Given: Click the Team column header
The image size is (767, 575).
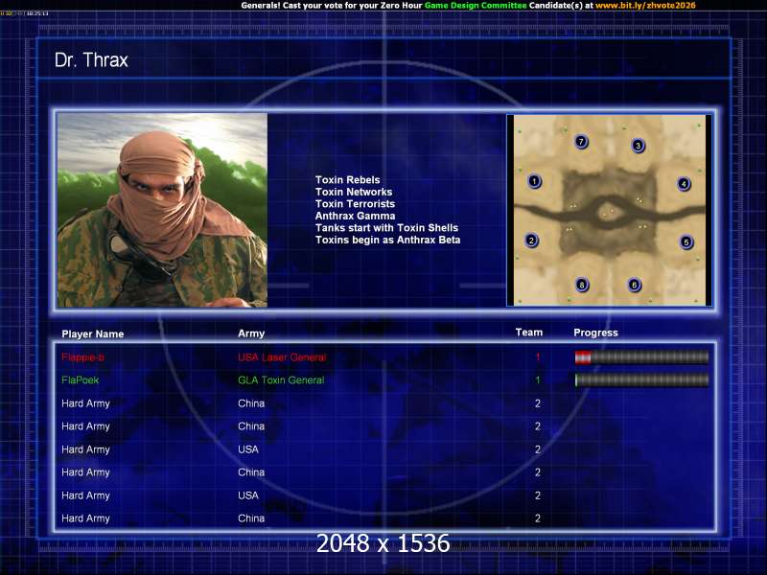Looking at the screenshot, I should 529,333.
